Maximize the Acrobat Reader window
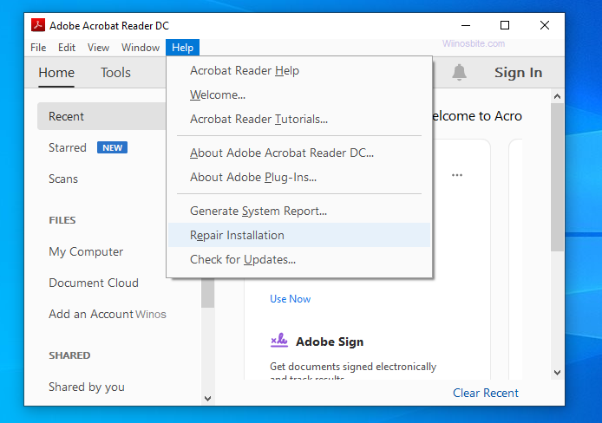Viewport: 602px width, 423px height. pyautogui.click(x=505, y=25)
